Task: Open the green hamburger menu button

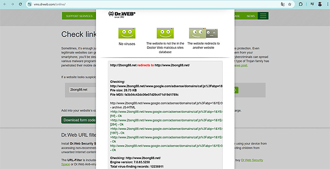Action: [x=263, y=16]
